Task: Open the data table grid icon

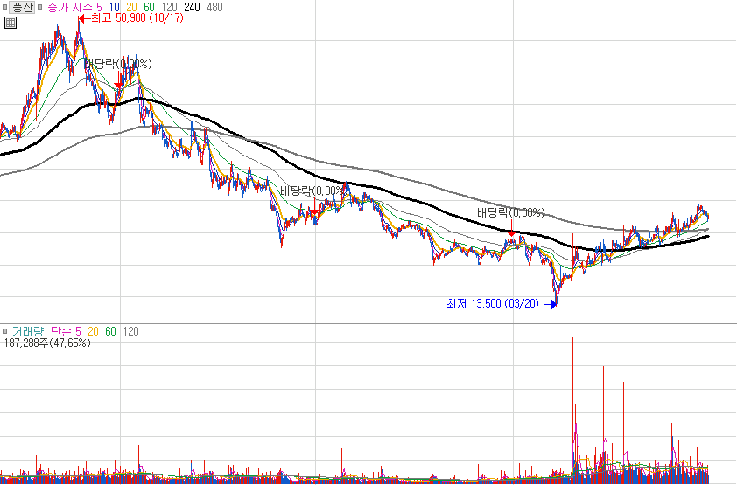Action: [11, 22]
